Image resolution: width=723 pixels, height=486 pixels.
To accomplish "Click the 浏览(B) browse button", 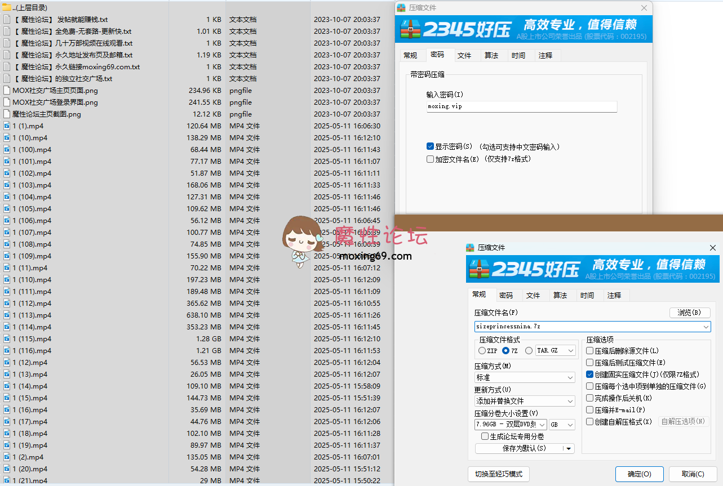I will [690, 313].
